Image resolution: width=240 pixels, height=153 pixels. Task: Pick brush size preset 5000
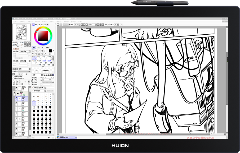tap(50, 132)
